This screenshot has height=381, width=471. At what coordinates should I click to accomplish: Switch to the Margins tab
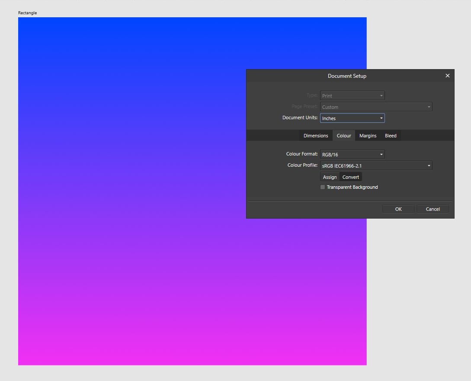click(x=368, y=136)
